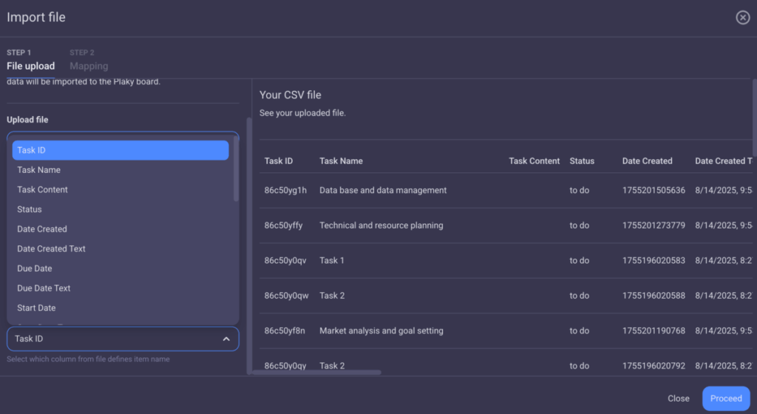Viewport: 757px width, 414px height.
Task: Click the 'Upload file' section label
Action: [27, 120]
